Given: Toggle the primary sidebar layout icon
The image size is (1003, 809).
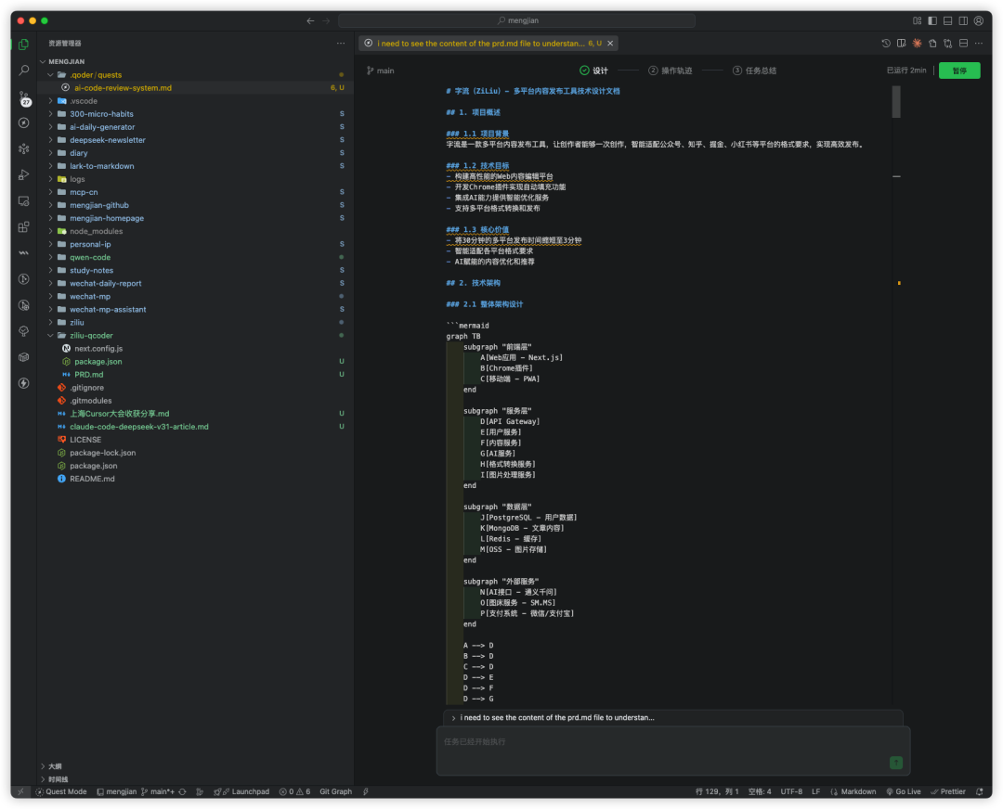Looking at the screenshot, I should 932,20.
